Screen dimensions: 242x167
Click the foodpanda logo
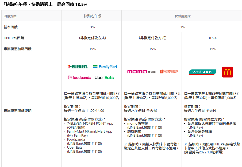[79, 78]
